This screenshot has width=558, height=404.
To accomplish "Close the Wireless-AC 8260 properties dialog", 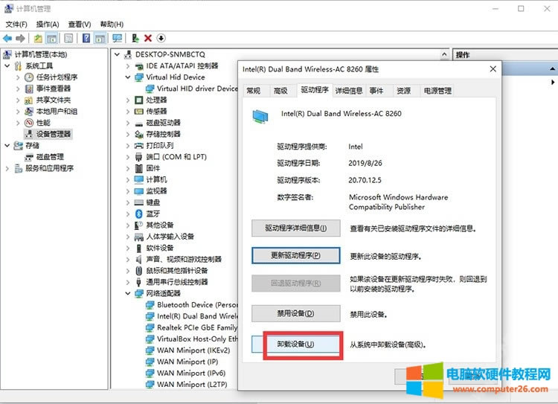I will tap(493, 69).
